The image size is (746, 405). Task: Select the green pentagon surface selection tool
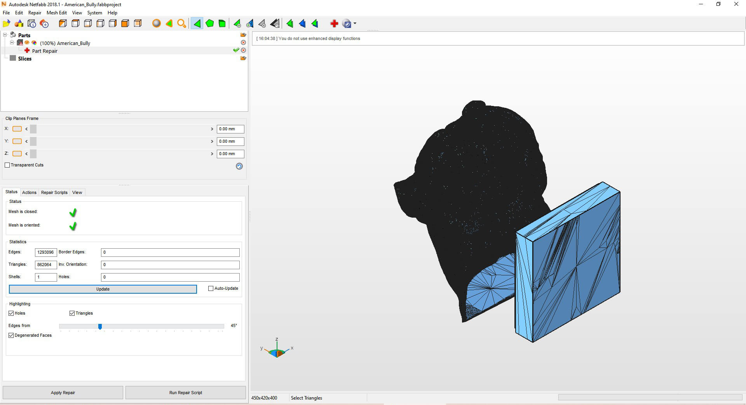210,24
